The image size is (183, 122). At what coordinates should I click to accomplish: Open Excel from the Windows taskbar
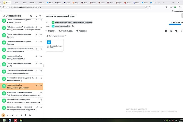coord(4,120)
